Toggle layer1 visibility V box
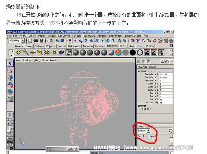 click(139, 136)
